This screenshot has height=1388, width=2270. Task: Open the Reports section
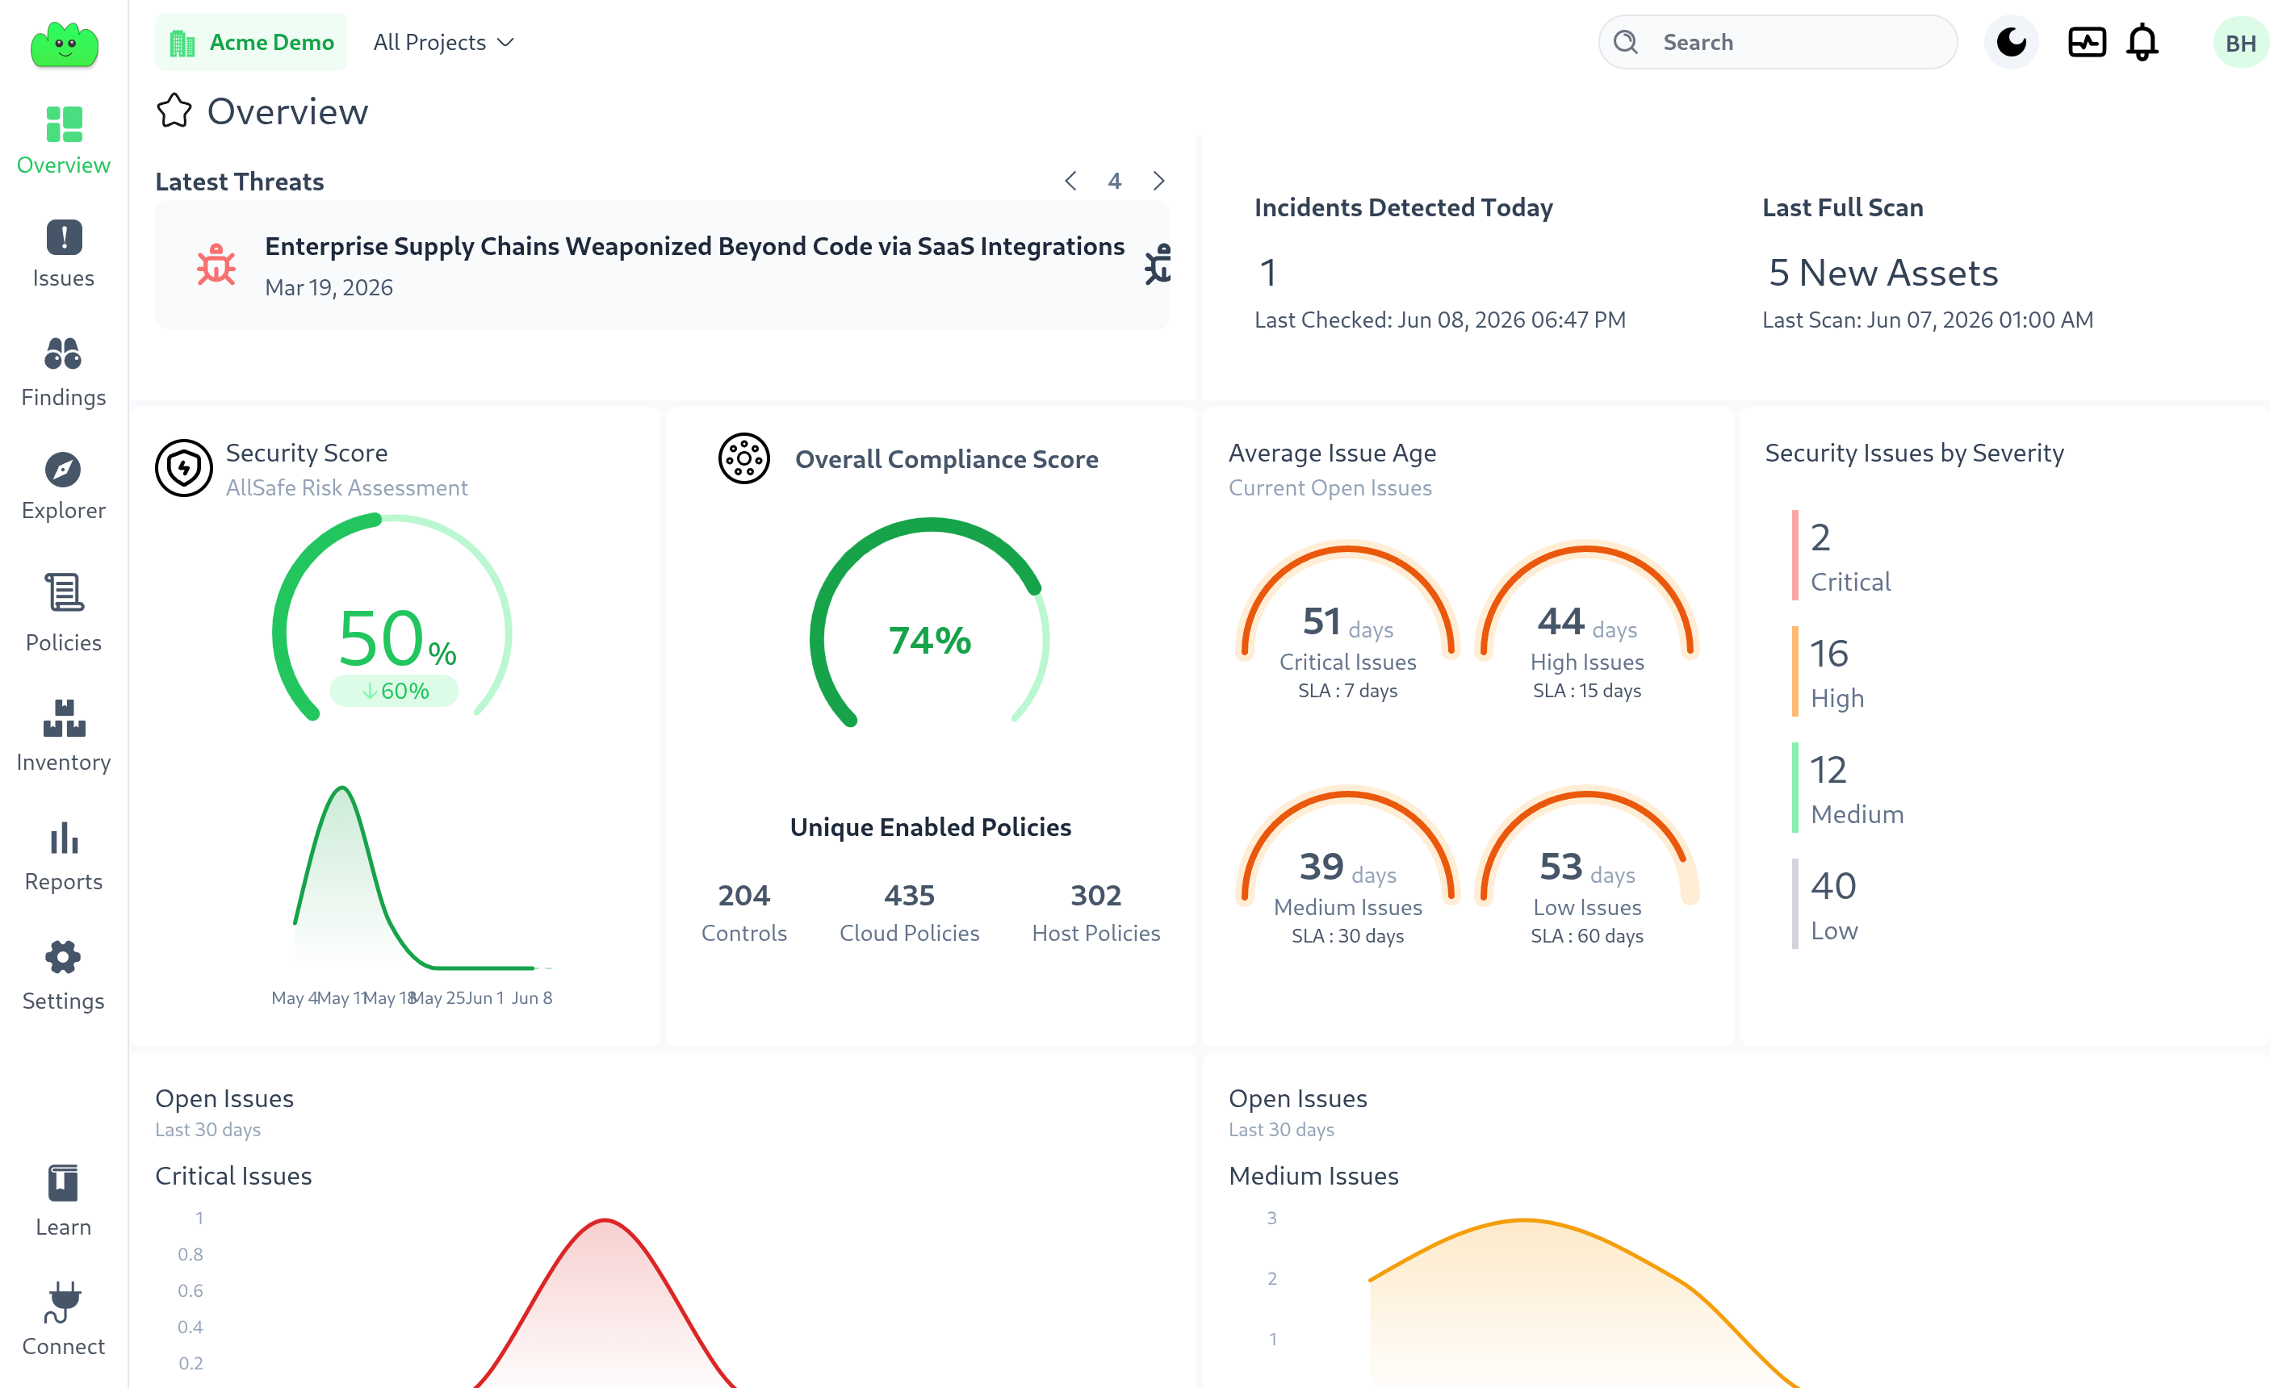64,858
